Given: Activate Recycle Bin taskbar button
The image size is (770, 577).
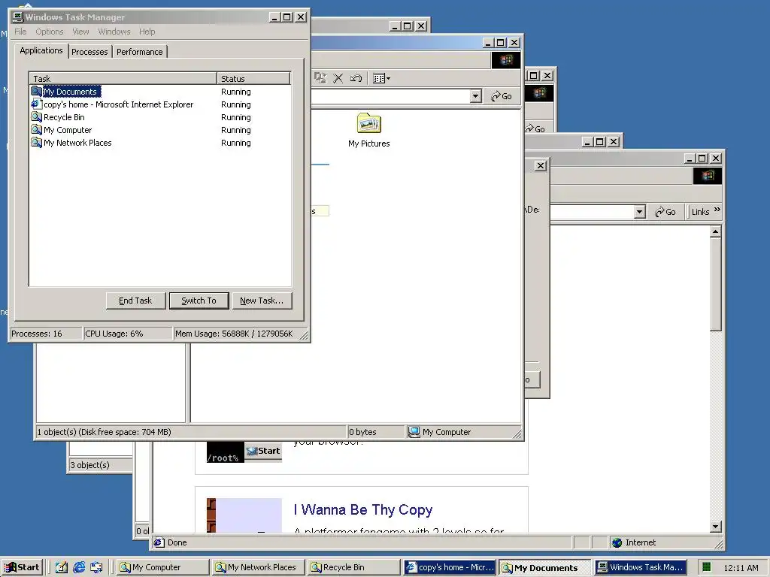Looking at the screenshot, I should point(354,567).
